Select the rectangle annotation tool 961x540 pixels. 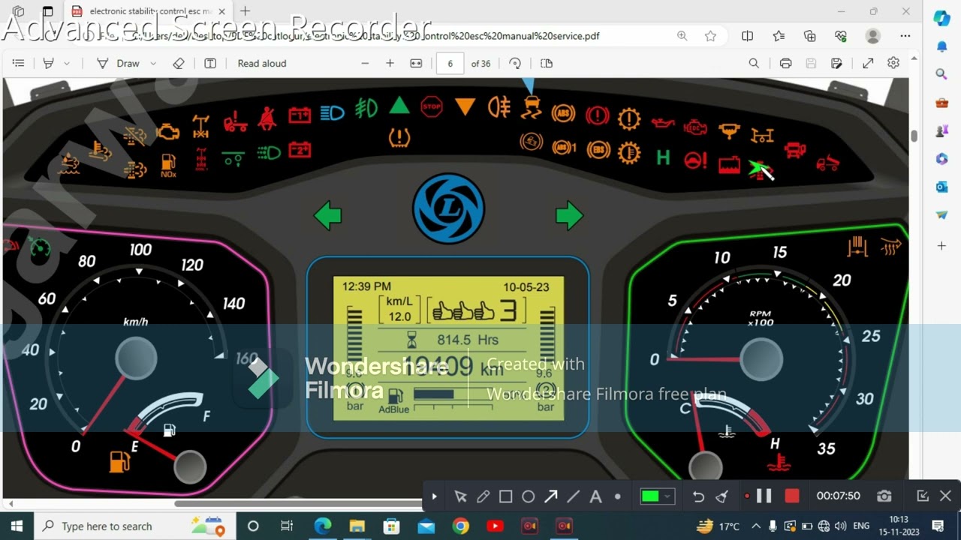click(505, 496)
